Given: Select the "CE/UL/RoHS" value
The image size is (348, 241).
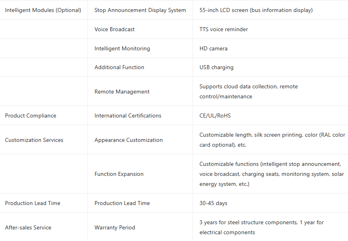Looking at the screenshot, I should [215, 116].
